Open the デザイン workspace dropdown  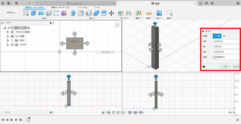[x=11, y=13]
